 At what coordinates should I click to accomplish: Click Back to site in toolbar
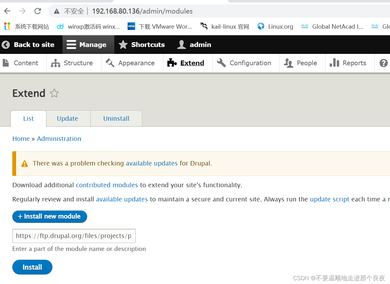pos(28,45)
